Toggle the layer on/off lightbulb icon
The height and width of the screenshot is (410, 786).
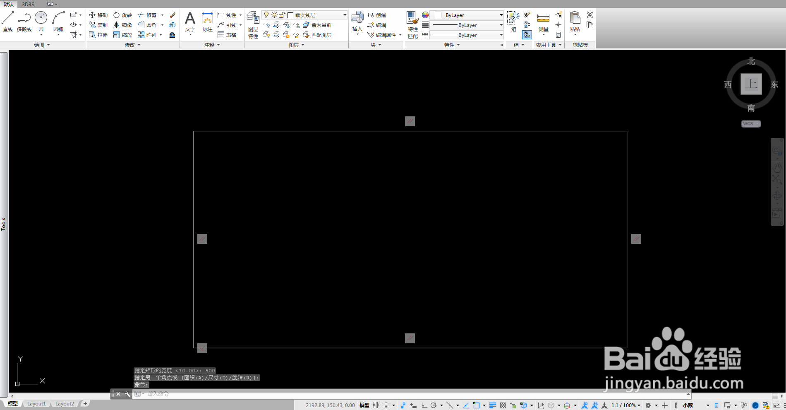pos(266,15)
